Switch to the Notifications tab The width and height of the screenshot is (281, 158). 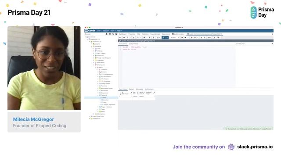(149, 89)
